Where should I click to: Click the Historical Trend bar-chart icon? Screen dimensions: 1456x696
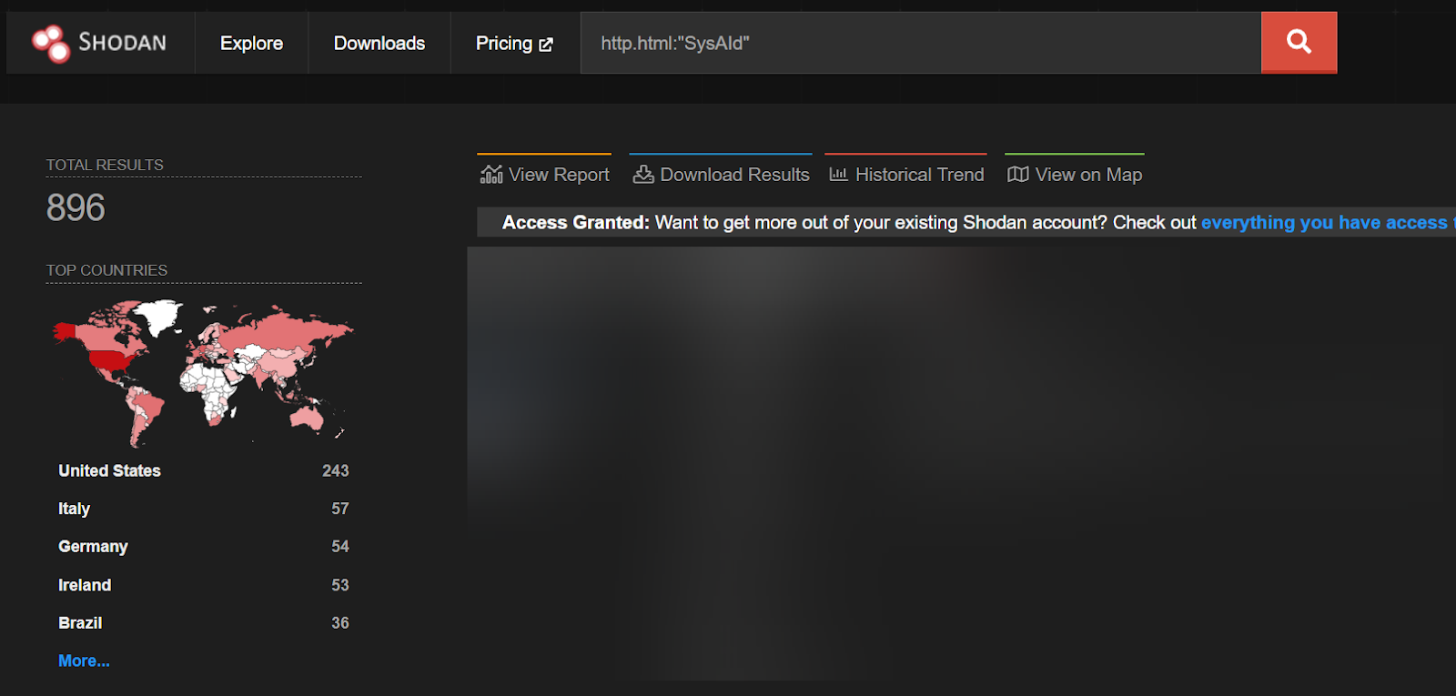pos(838,174)
